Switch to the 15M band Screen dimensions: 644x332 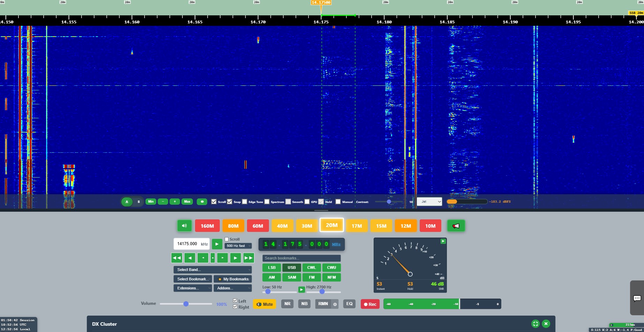pos(381,226)
